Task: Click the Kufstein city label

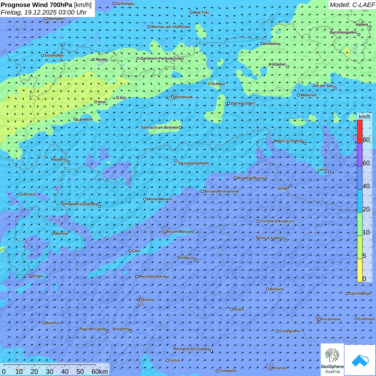Action: coord(272,44)
